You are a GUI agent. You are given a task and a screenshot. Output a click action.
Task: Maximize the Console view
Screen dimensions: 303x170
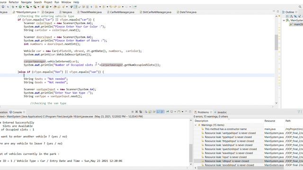[190, 112]
